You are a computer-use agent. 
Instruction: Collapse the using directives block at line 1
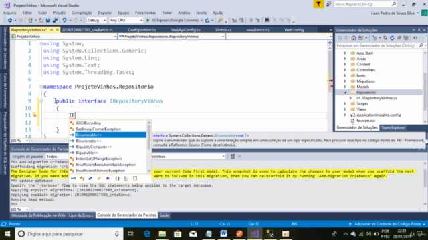pyautogui.click(x=41, y=43)
